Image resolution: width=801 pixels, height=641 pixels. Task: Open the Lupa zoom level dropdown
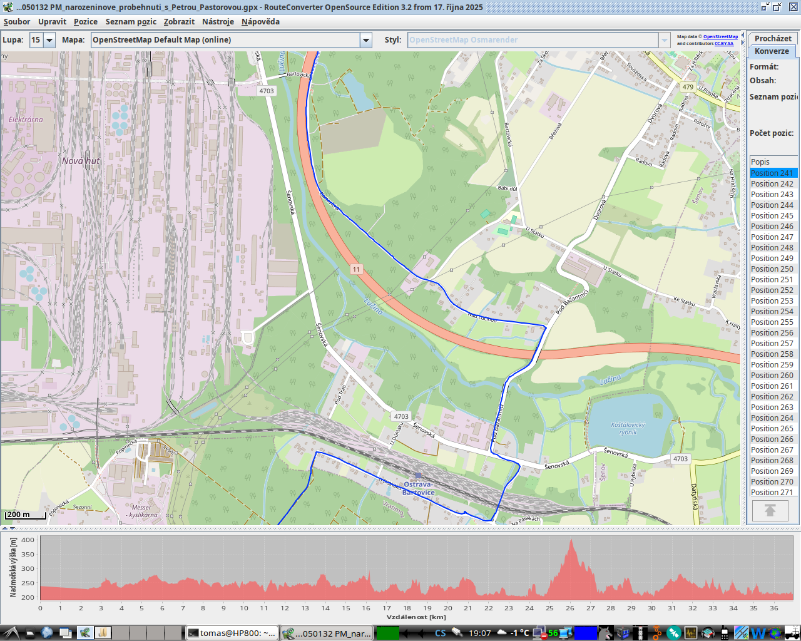[x=49, y=40]
